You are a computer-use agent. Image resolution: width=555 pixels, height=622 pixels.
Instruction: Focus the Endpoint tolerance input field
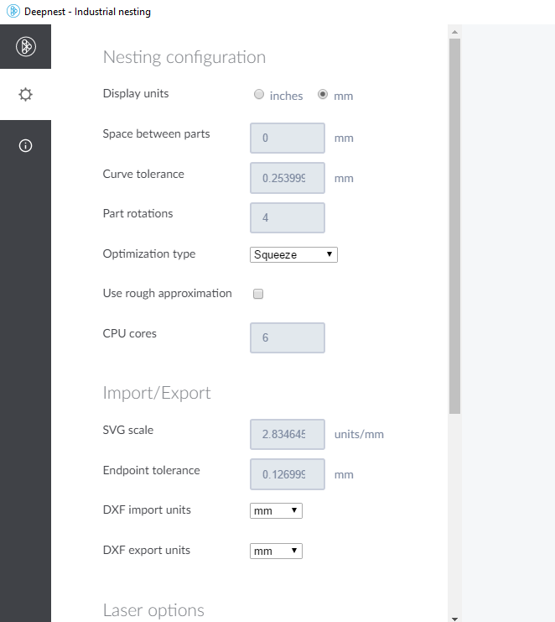[288, 474]
